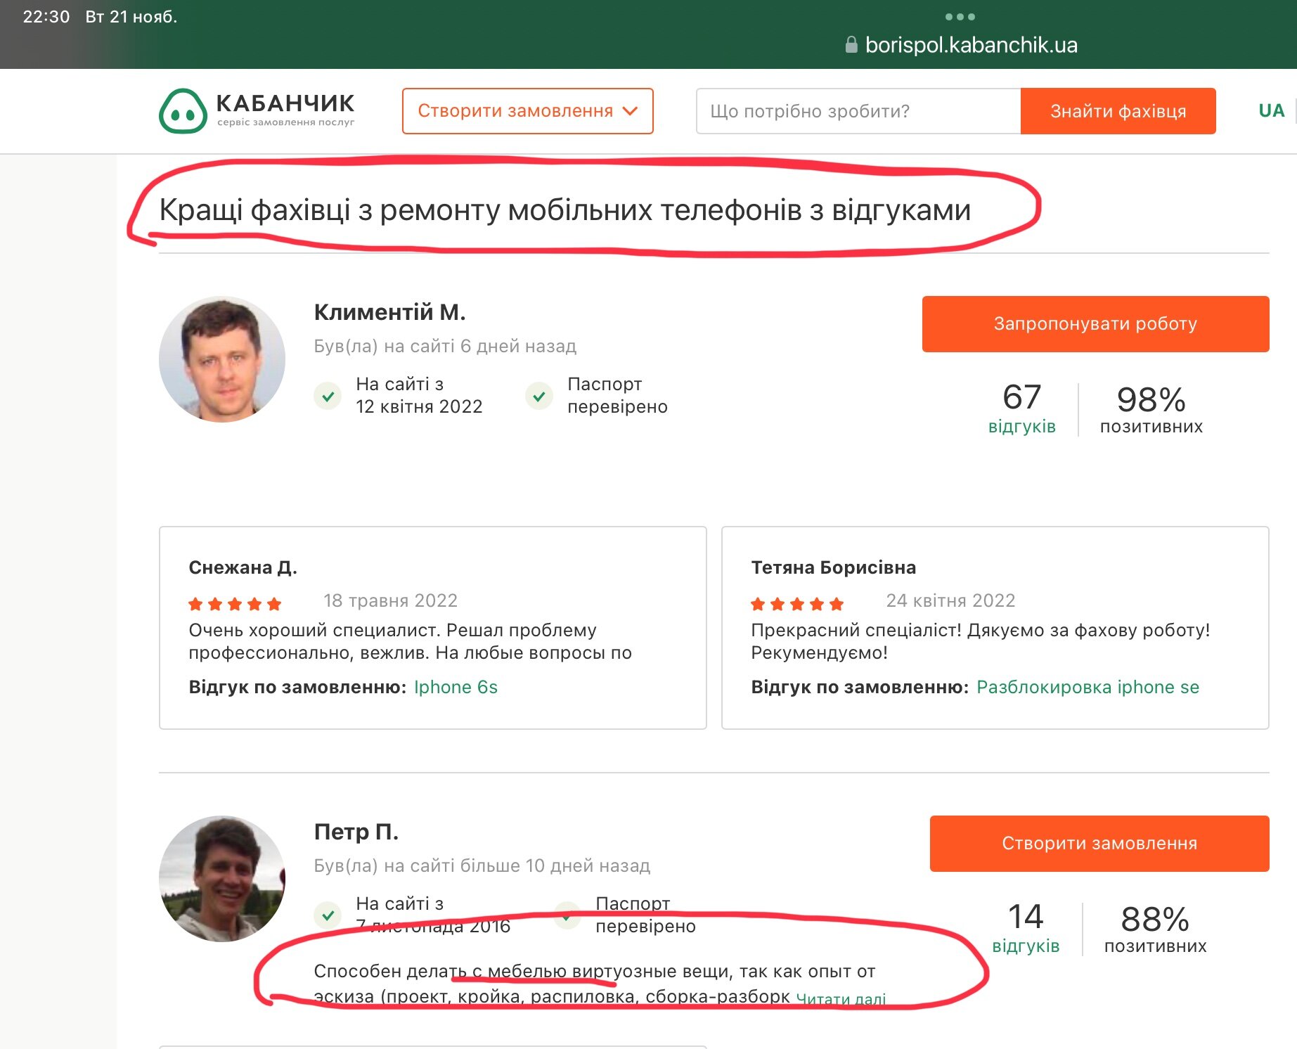Click Запропонувати роботу button for Климентій
The width and height of the screenshot is (1297, 1049).
(1095, 324)
